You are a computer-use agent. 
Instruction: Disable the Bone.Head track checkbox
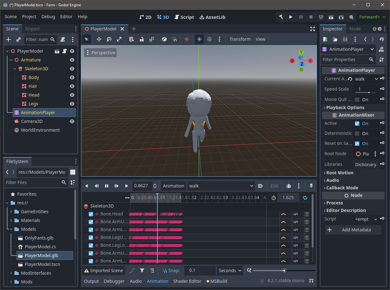click(91, 214)
